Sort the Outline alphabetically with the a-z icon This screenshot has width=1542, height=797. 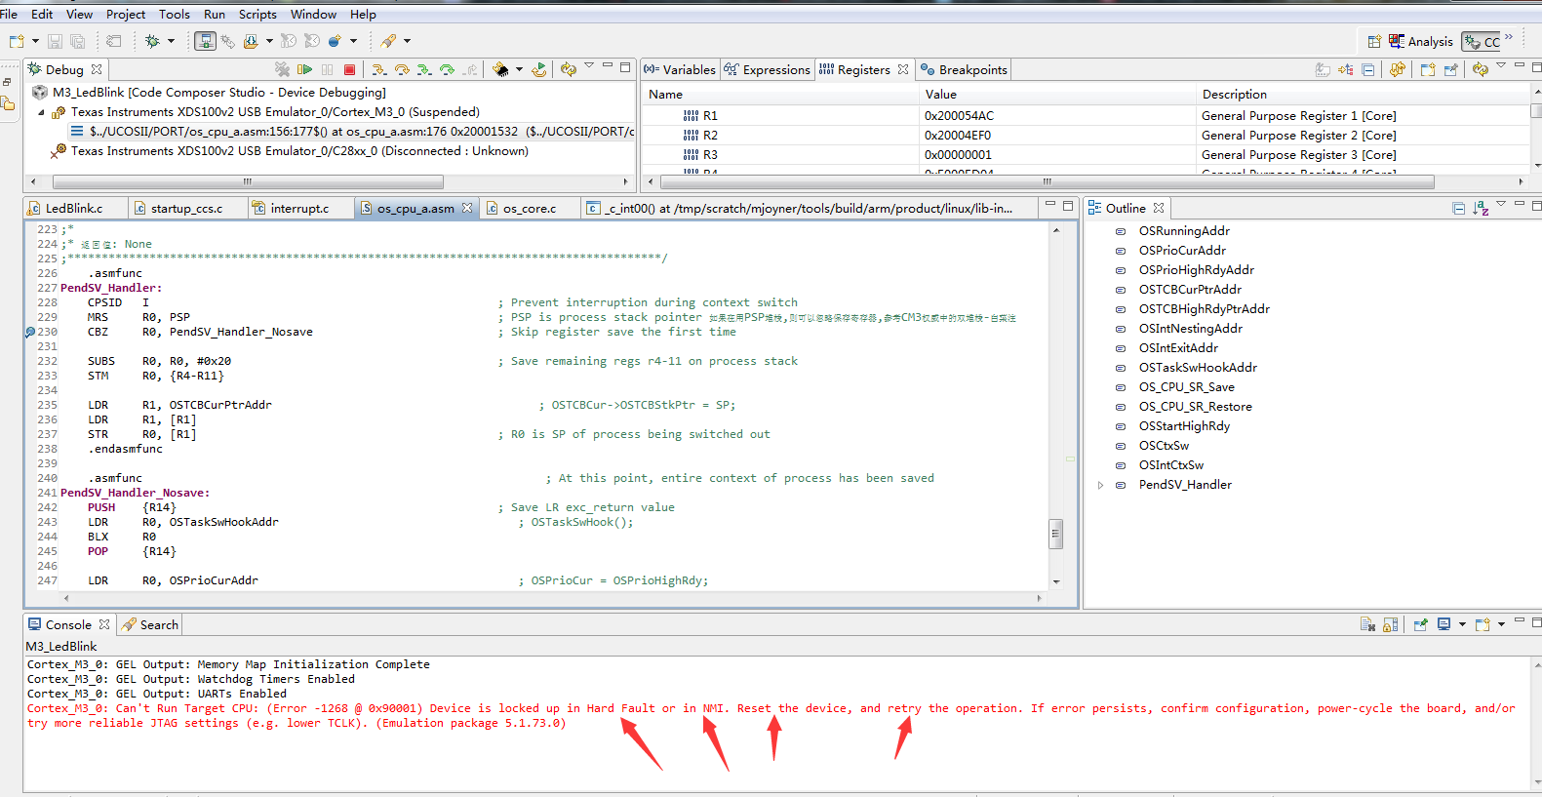click(x=1480, y=208)
